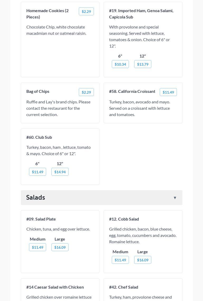Image resolution: width=203 pixels, height=301 pixels.
Task: Pick the Large Salad Plate price $16.09
Action: tap(60, 247)
